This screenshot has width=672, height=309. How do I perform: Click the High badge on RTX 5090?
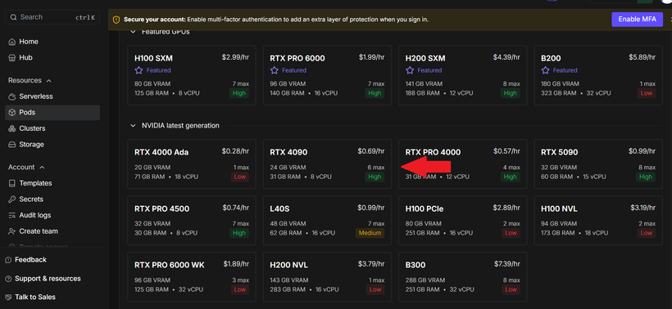pyautogui.click(x=646, y=177)
